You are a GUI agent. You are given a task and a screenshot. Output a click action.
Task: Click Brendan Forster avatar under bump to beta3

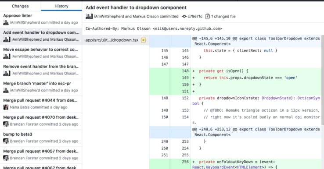click(x=6, y=141)
